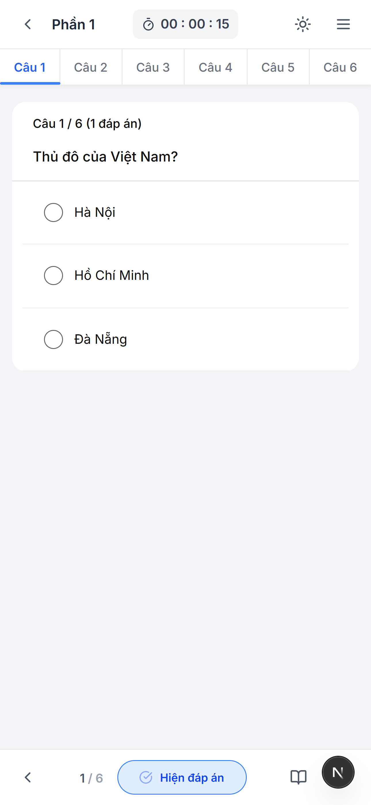Select the Câu 5 tab
This screenshot has width=371, height=805.
[x=278, y=67]
